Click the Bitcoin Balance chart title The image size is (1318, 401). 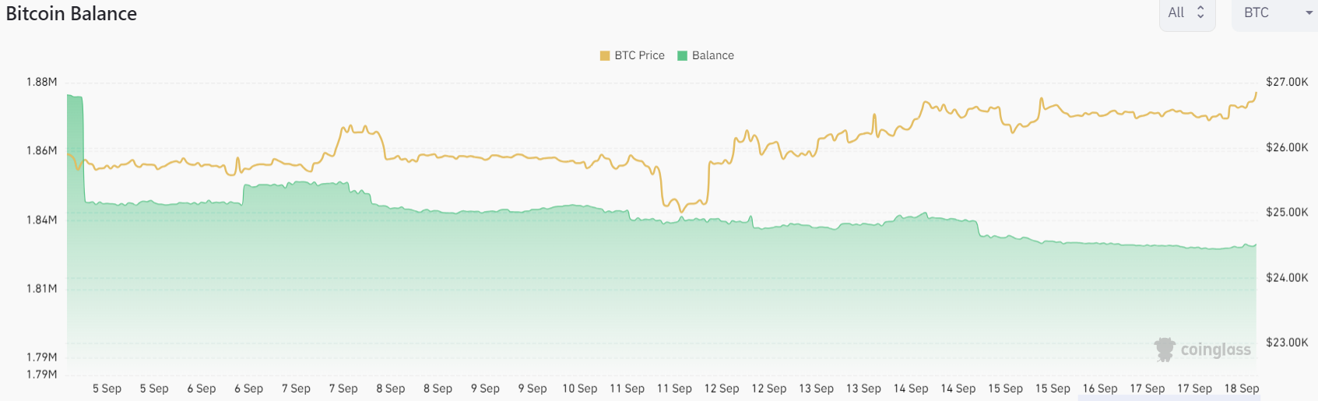[72, 13]
